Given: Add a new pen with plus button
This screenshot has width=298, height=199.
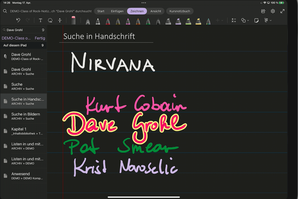Looking at the screenshot, I should tap(218, 20).
